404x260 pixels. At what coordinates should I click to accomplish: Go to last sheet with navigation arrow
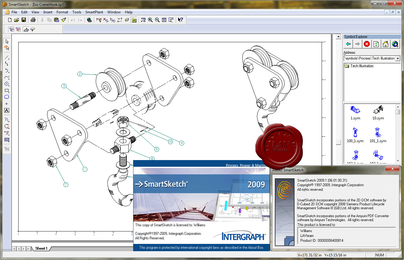28,249
